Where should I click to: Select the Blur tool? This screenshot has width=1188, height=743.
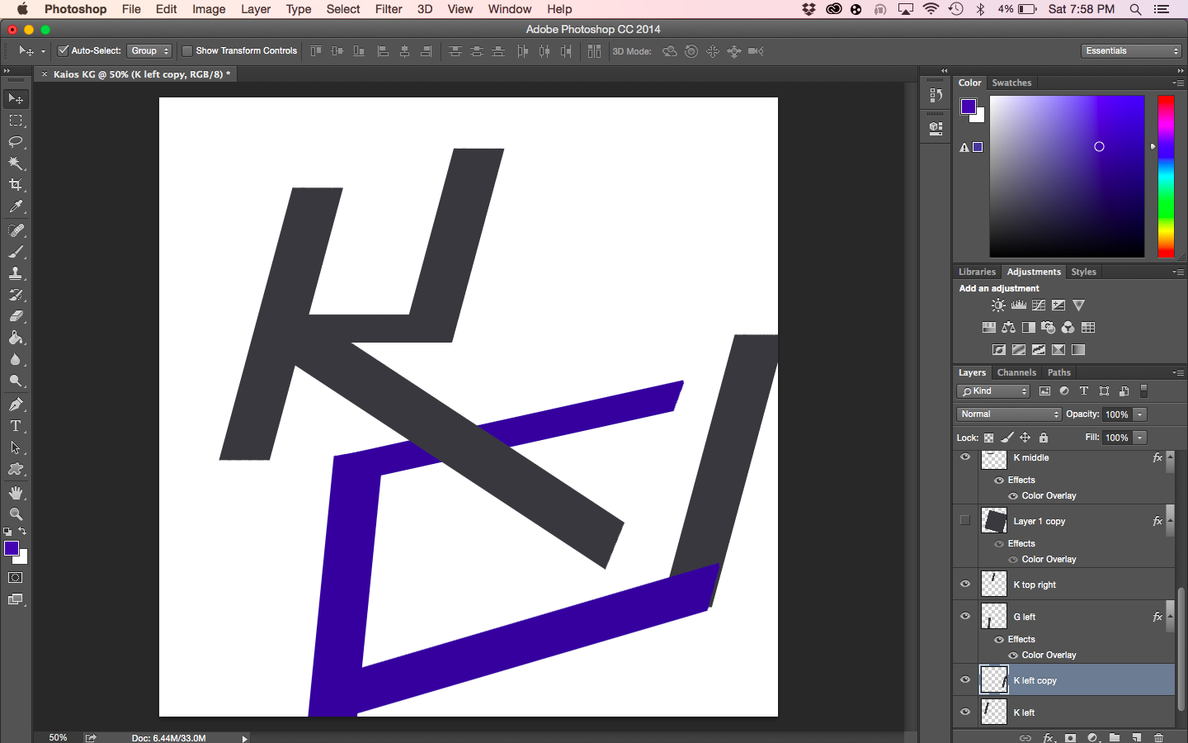point(16,359)
